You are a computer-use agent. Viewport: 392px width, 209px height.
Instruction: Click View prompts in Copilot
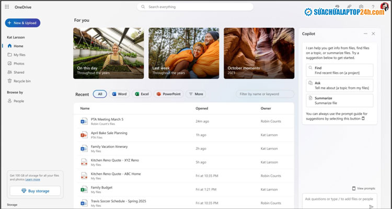[x=363, y=189]
